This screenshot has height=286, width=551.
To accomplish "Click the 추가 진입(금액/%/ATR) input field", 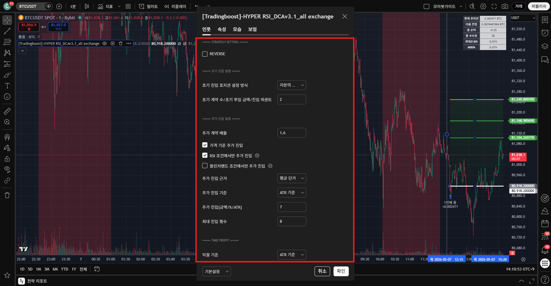I will (x=292, y=207).
